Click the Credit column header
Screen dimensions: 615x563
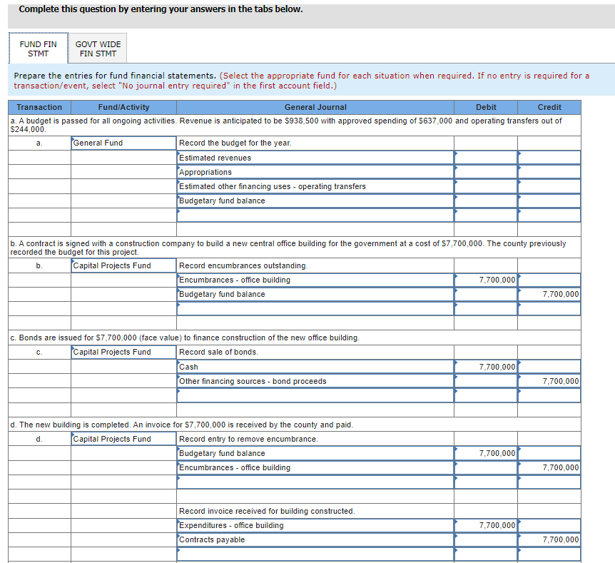tap(549, 107)
